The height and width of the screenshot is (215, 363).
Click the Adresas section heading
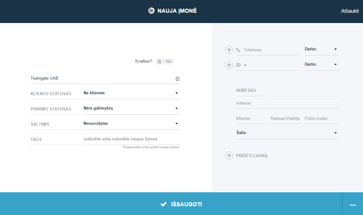(246, 91)
